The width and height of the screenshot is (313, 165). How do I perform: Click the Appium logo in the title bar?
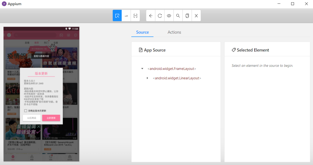[4, 4]
